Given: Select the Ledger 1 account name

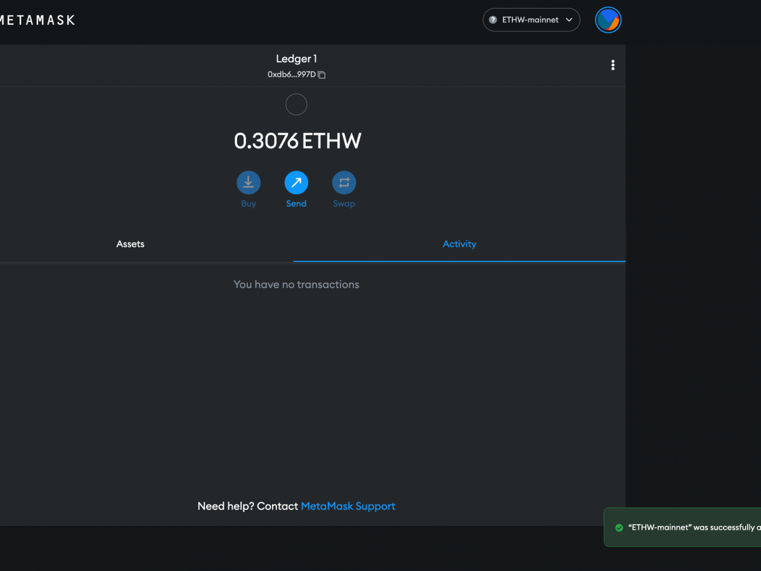Looking at the screenshot, I should click(x=296, y=58).
